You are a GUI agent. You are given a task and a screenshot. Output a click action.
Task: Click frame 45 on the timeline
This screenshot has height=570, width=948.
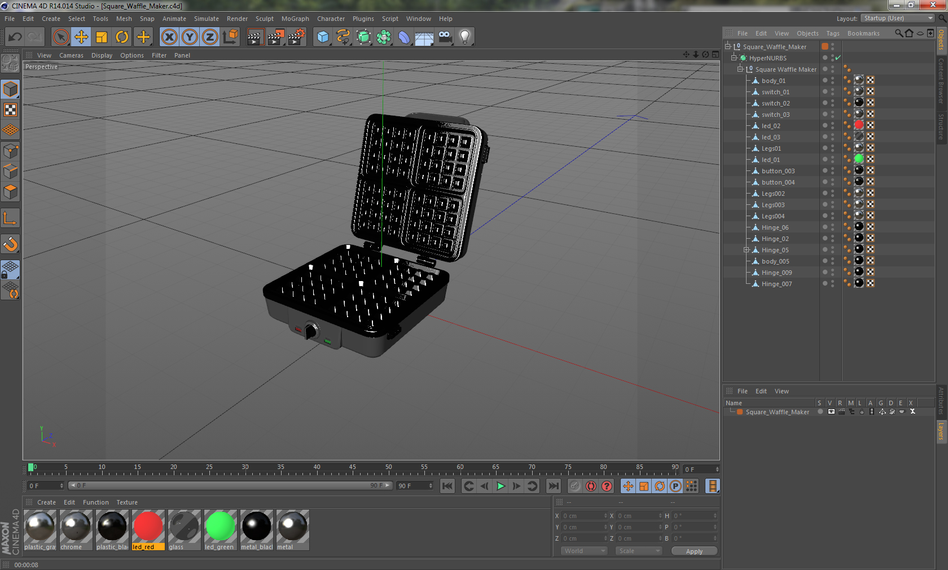coord(353,468)
